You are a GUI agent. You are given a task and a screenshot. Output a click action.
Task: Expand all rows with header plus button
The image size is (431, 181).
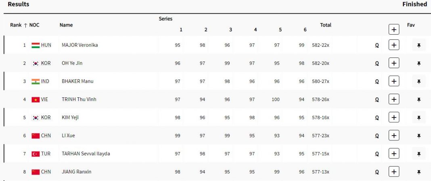394,29
